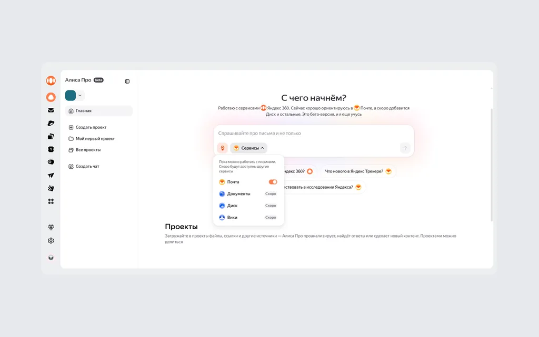Collapse the side panel with panel icon
Screen dimensions: 539x337
coord(127,81)
